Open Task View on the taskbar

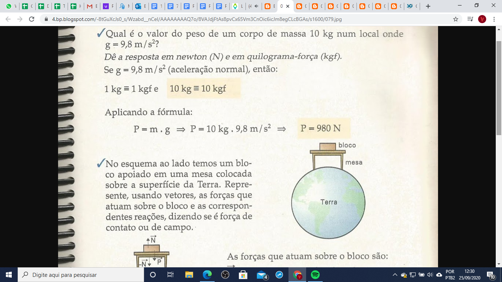[171, 275]
